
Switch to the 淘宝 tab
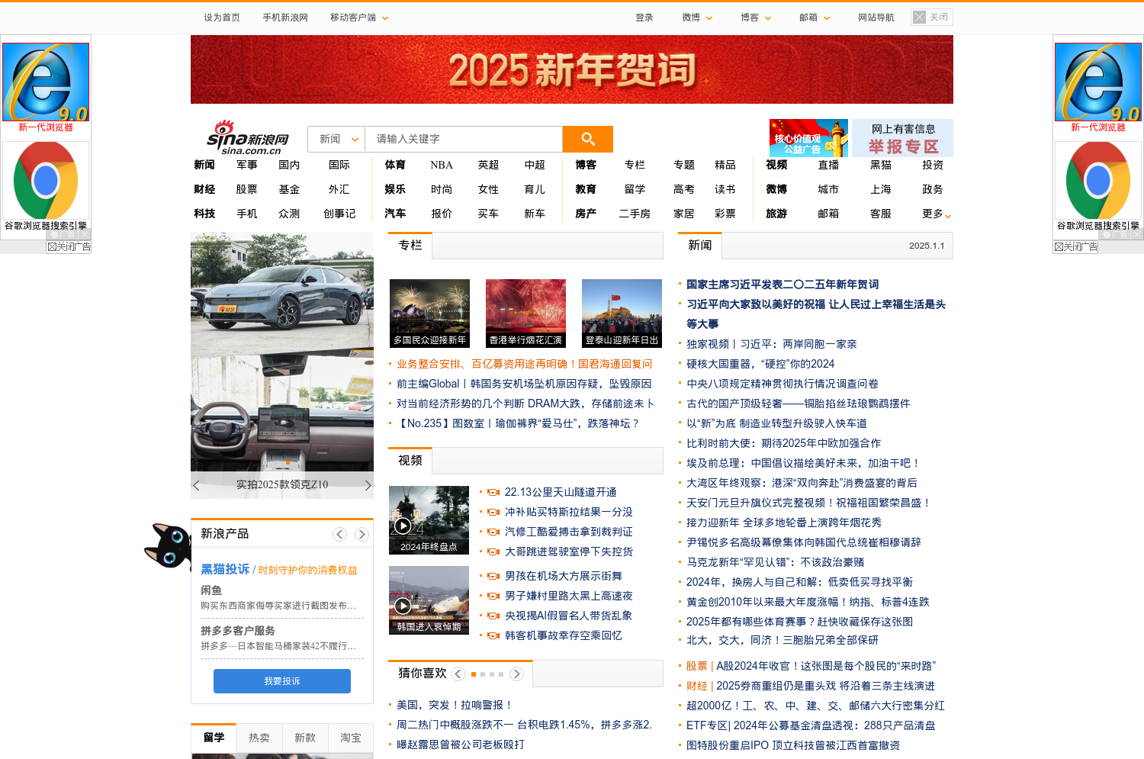[x=351, y=738]
